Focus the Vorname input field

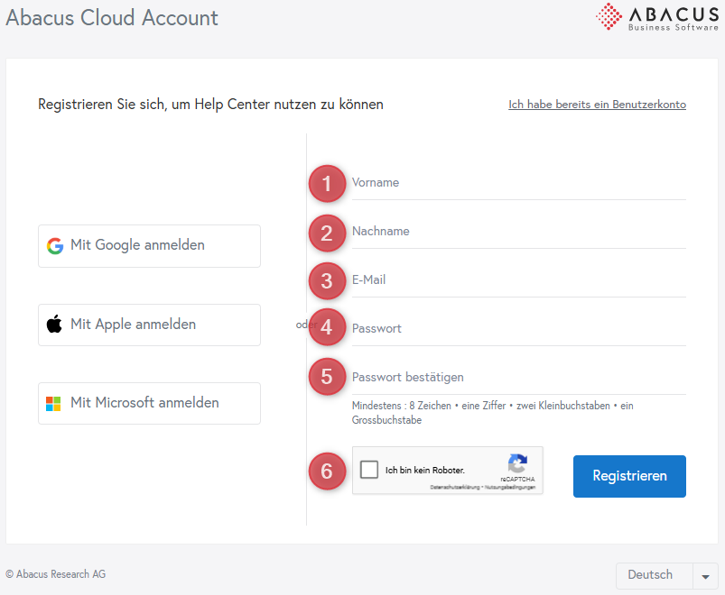519,183
